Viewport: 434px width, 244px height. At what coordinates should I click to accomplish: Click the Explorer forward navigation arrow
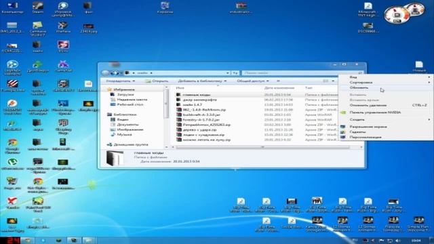(114, 73)
